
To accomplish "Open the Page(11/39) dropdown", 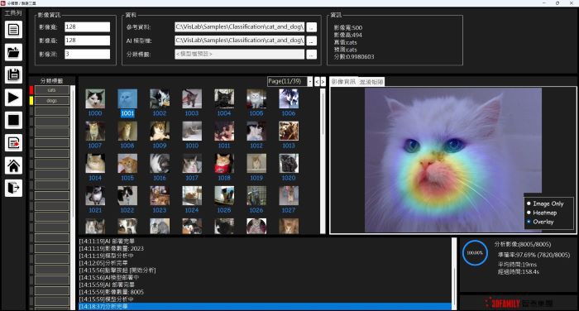I will coord(310,81).
